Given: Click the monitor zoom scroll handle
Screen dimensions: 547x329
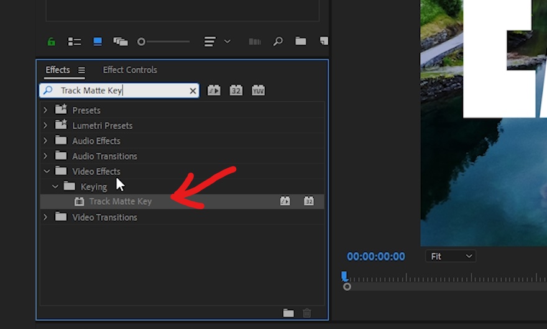Looking at the screenshot, I should pyautogui.click(x=347, y=287).
